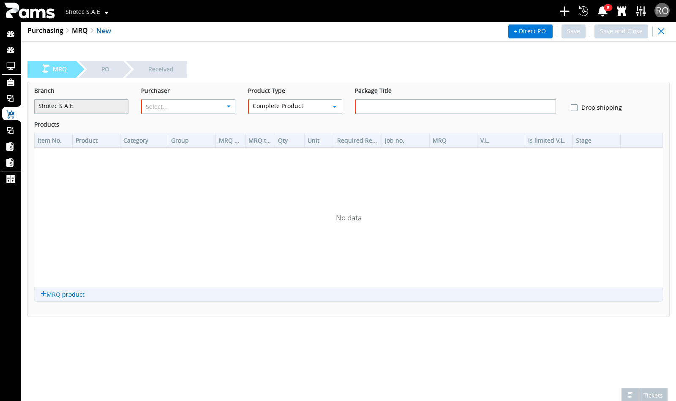
Task: Sort by Is limited V.L. column header
Action: pos(549,141)
